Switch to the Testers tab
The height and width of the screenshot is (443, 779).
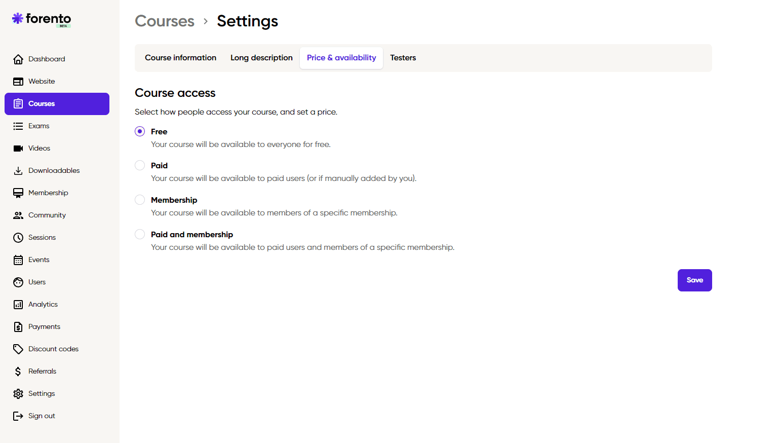pyautogui.click(x=403, y=58)
